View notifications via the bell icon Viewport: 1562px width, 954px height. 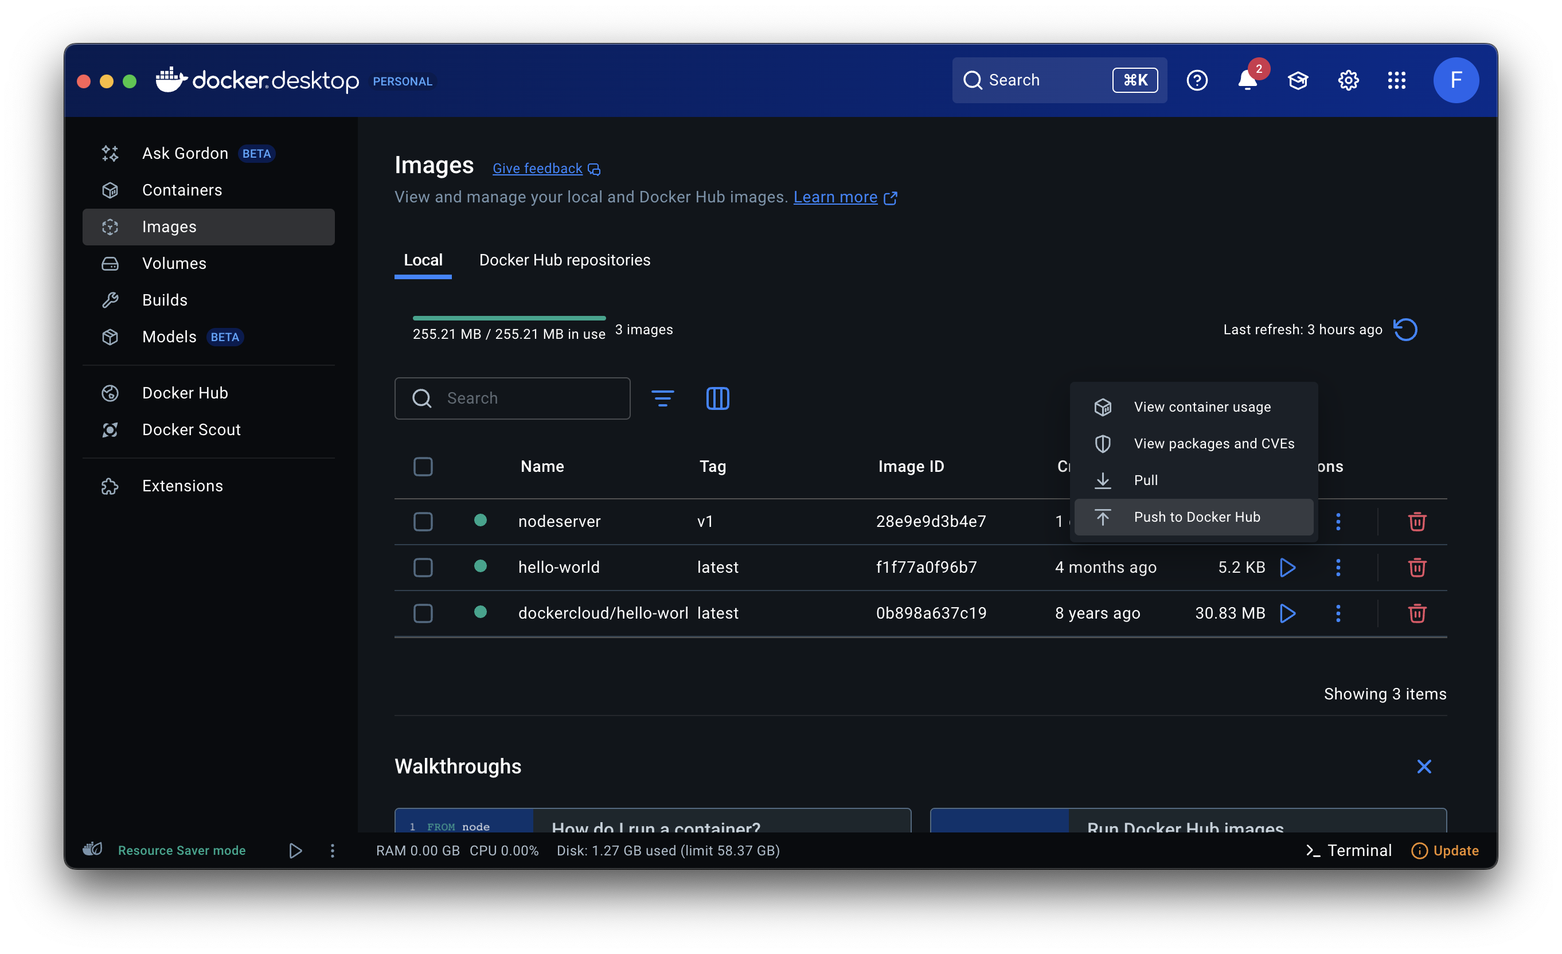point(1248,80)
